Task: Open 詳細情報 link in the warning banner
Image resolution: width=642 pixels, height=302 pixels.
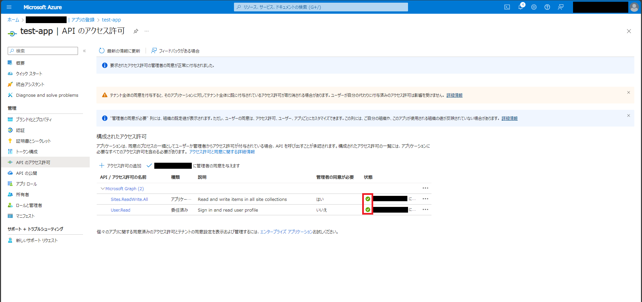Action: tap(454, 95)
